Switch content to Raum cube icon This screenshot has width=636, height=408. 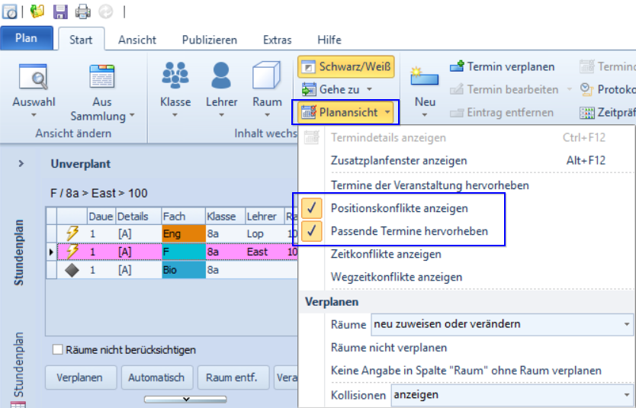pos(267,75)
